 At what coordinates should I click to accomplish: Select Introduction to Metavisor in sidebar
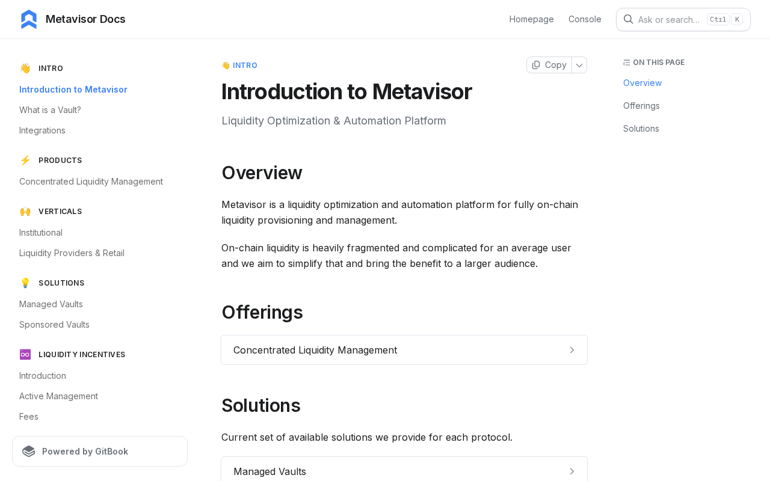click(x=73, y=90)
